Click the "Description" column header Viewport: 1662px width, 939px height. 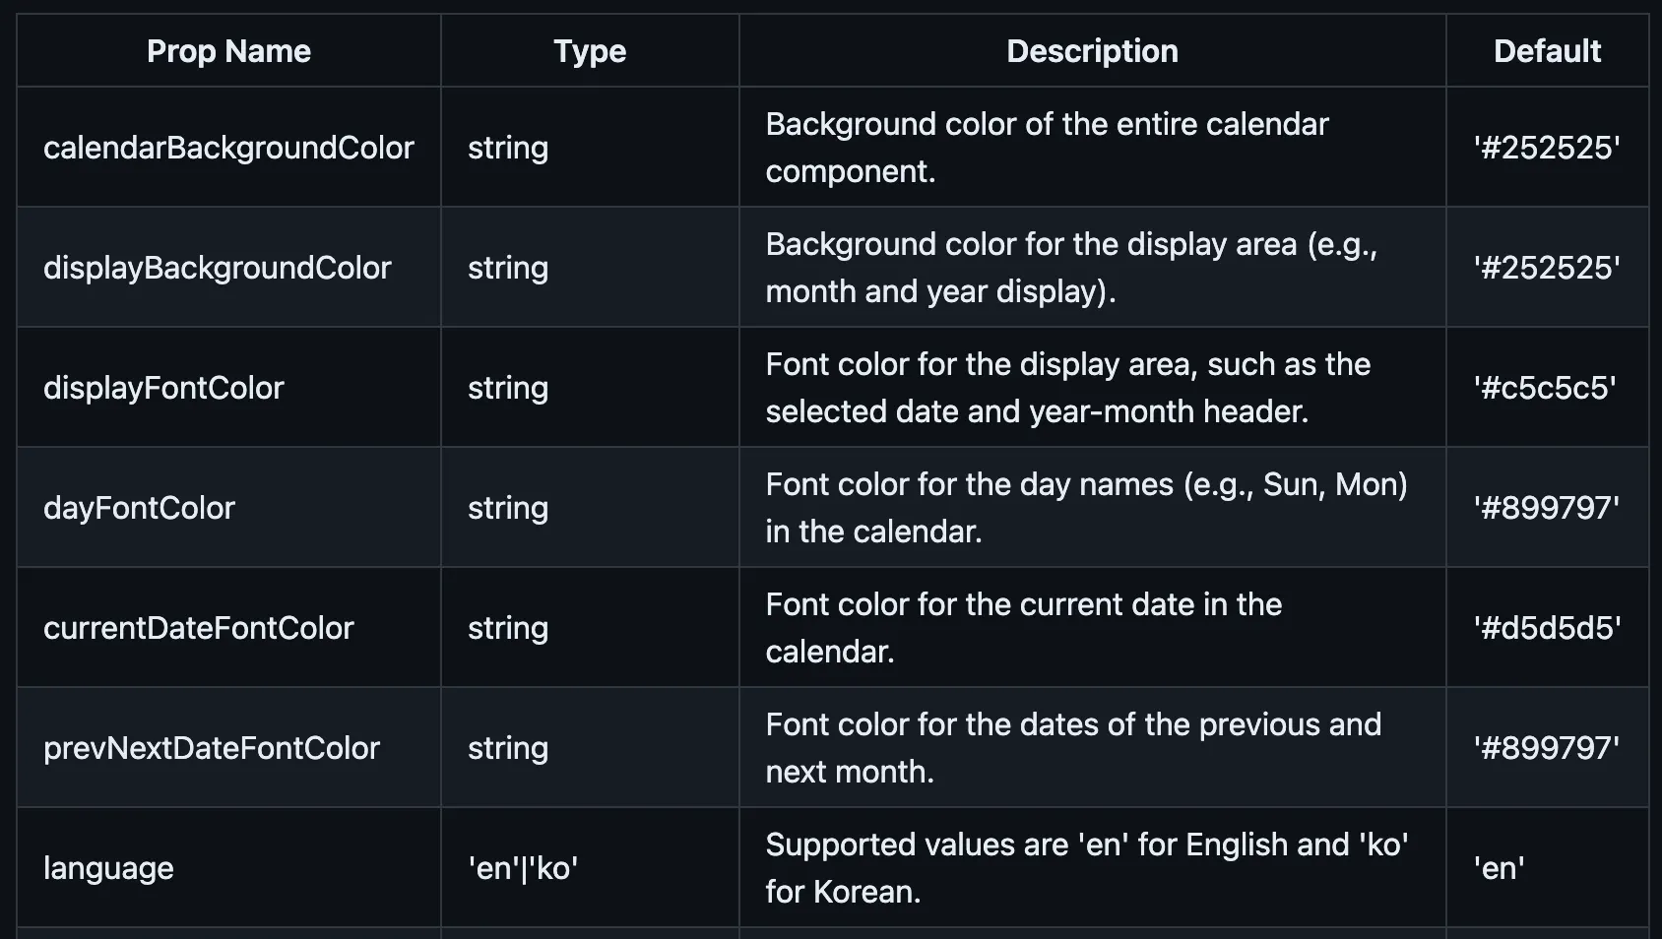[x=1092, y=51]
